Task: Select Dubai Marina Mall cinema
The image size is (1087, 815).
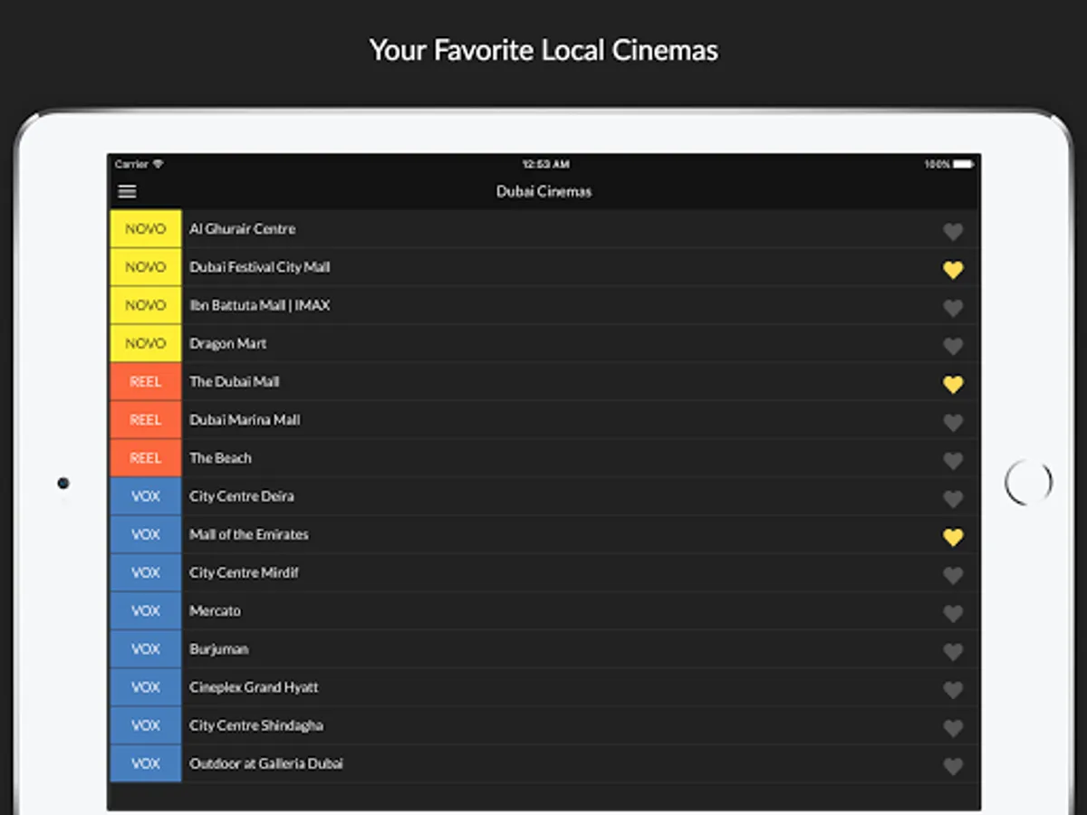Action: (544, 420)
